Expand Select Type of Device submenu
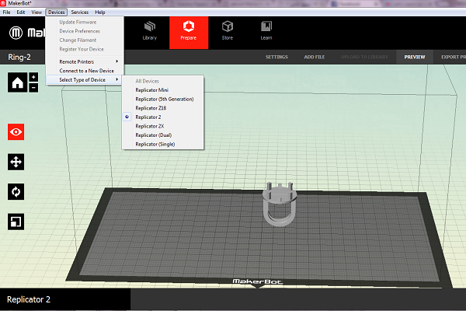Screen dimensions: 466x311 [85, 80]
